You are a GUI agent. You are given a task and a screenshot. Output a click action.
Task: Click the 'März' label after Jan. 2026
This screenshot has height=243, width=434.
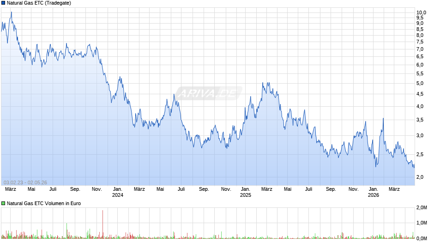394,189
